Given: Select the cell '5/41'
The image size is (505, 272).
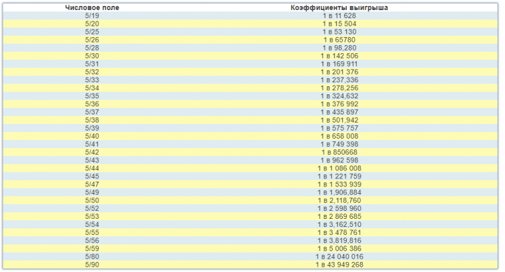Looking at the screenshot, I should tap(92, 145).
